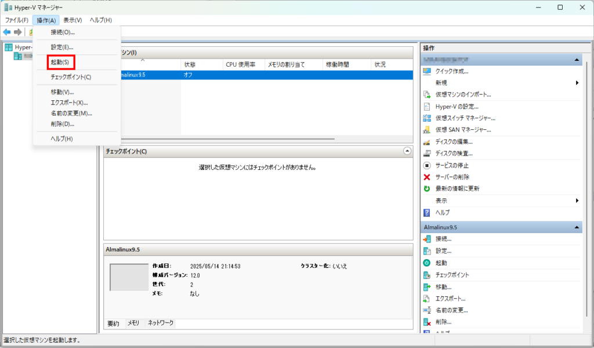Expand the 表示 submenu in actions pane
Viewport: 594px width, 348px height.
tap(577, 201)
